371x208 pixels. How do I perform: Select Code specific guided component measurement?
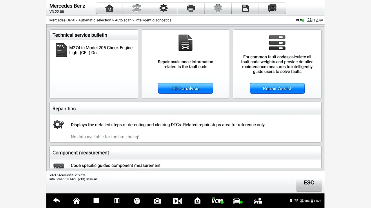(x=115, y=166)
